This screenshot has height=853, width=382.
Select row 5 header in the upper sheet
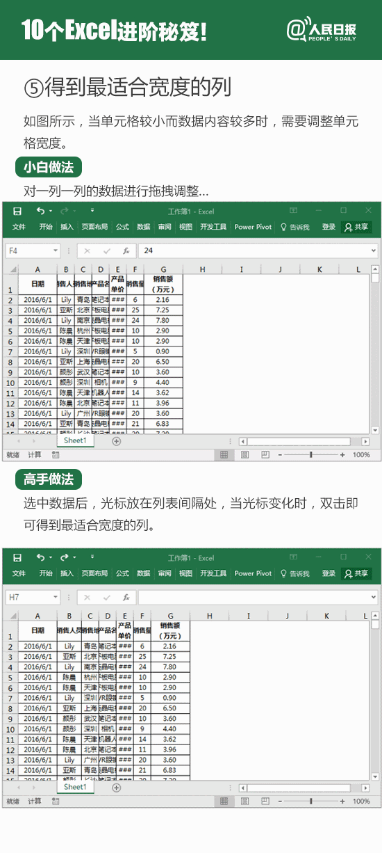point(11,331)
